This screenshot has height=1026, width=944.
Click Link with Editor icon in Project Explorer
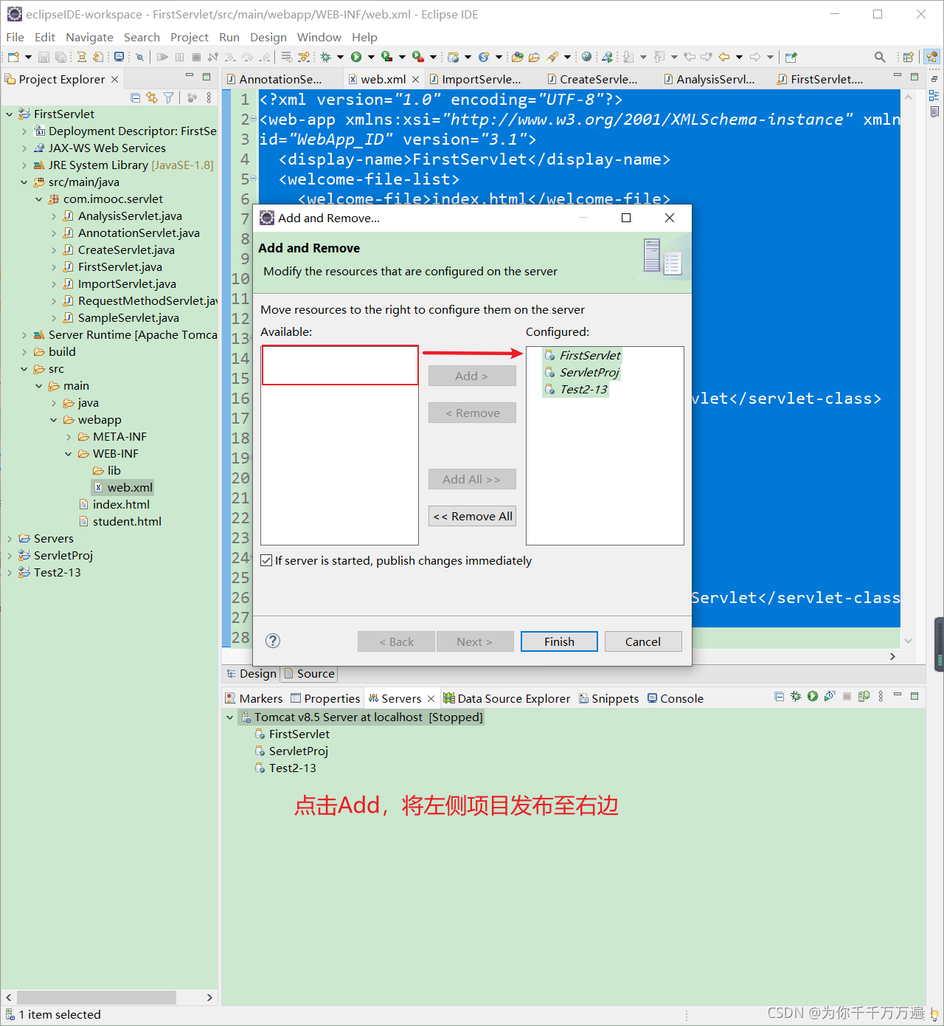[x=152, y=97]
